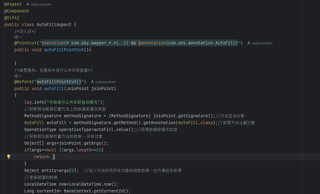Click the comment starting /*前置通知

(53, 70)
